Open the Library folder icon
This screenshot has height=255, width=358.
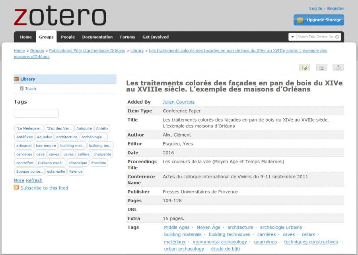17,79
